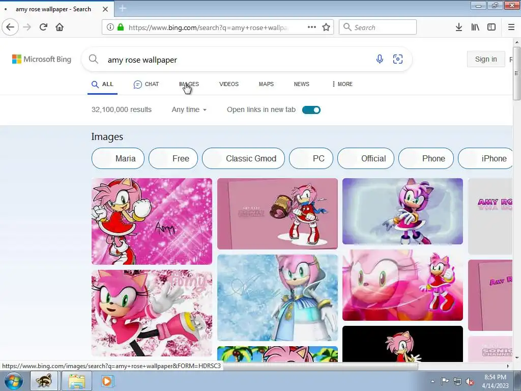Open Amy in blue coat thumbnail
Screen dimensions: 521x391
click(277, 298)
